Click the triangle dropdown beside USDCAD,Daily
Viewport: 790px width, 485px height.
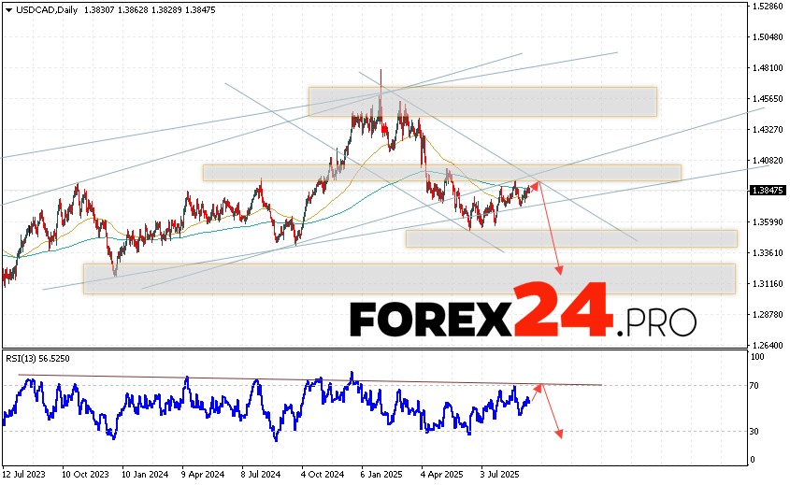(x=7, y=7)
